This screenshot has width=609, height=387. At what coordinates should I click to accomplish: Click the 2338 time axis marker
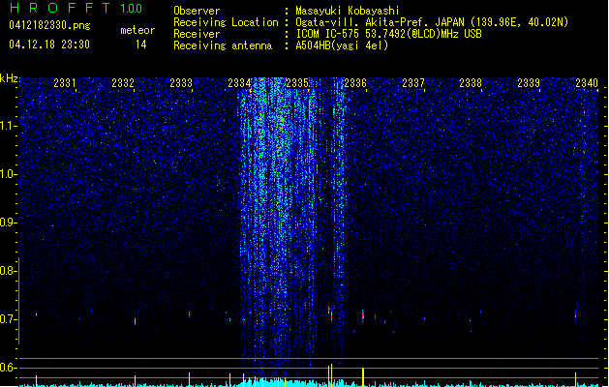coord(471,83)
